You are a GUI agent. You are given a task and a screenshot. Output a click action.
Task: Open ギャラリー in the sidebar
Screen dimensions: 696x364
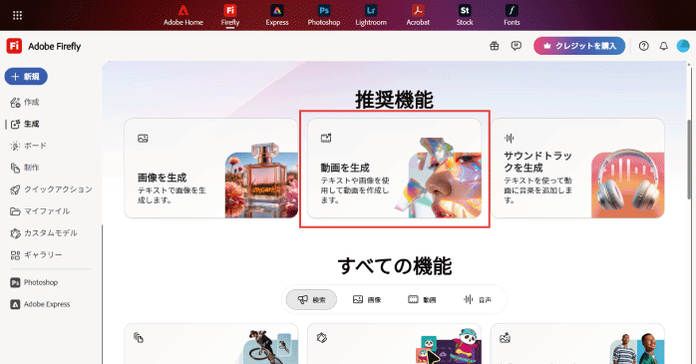point(37,255)
